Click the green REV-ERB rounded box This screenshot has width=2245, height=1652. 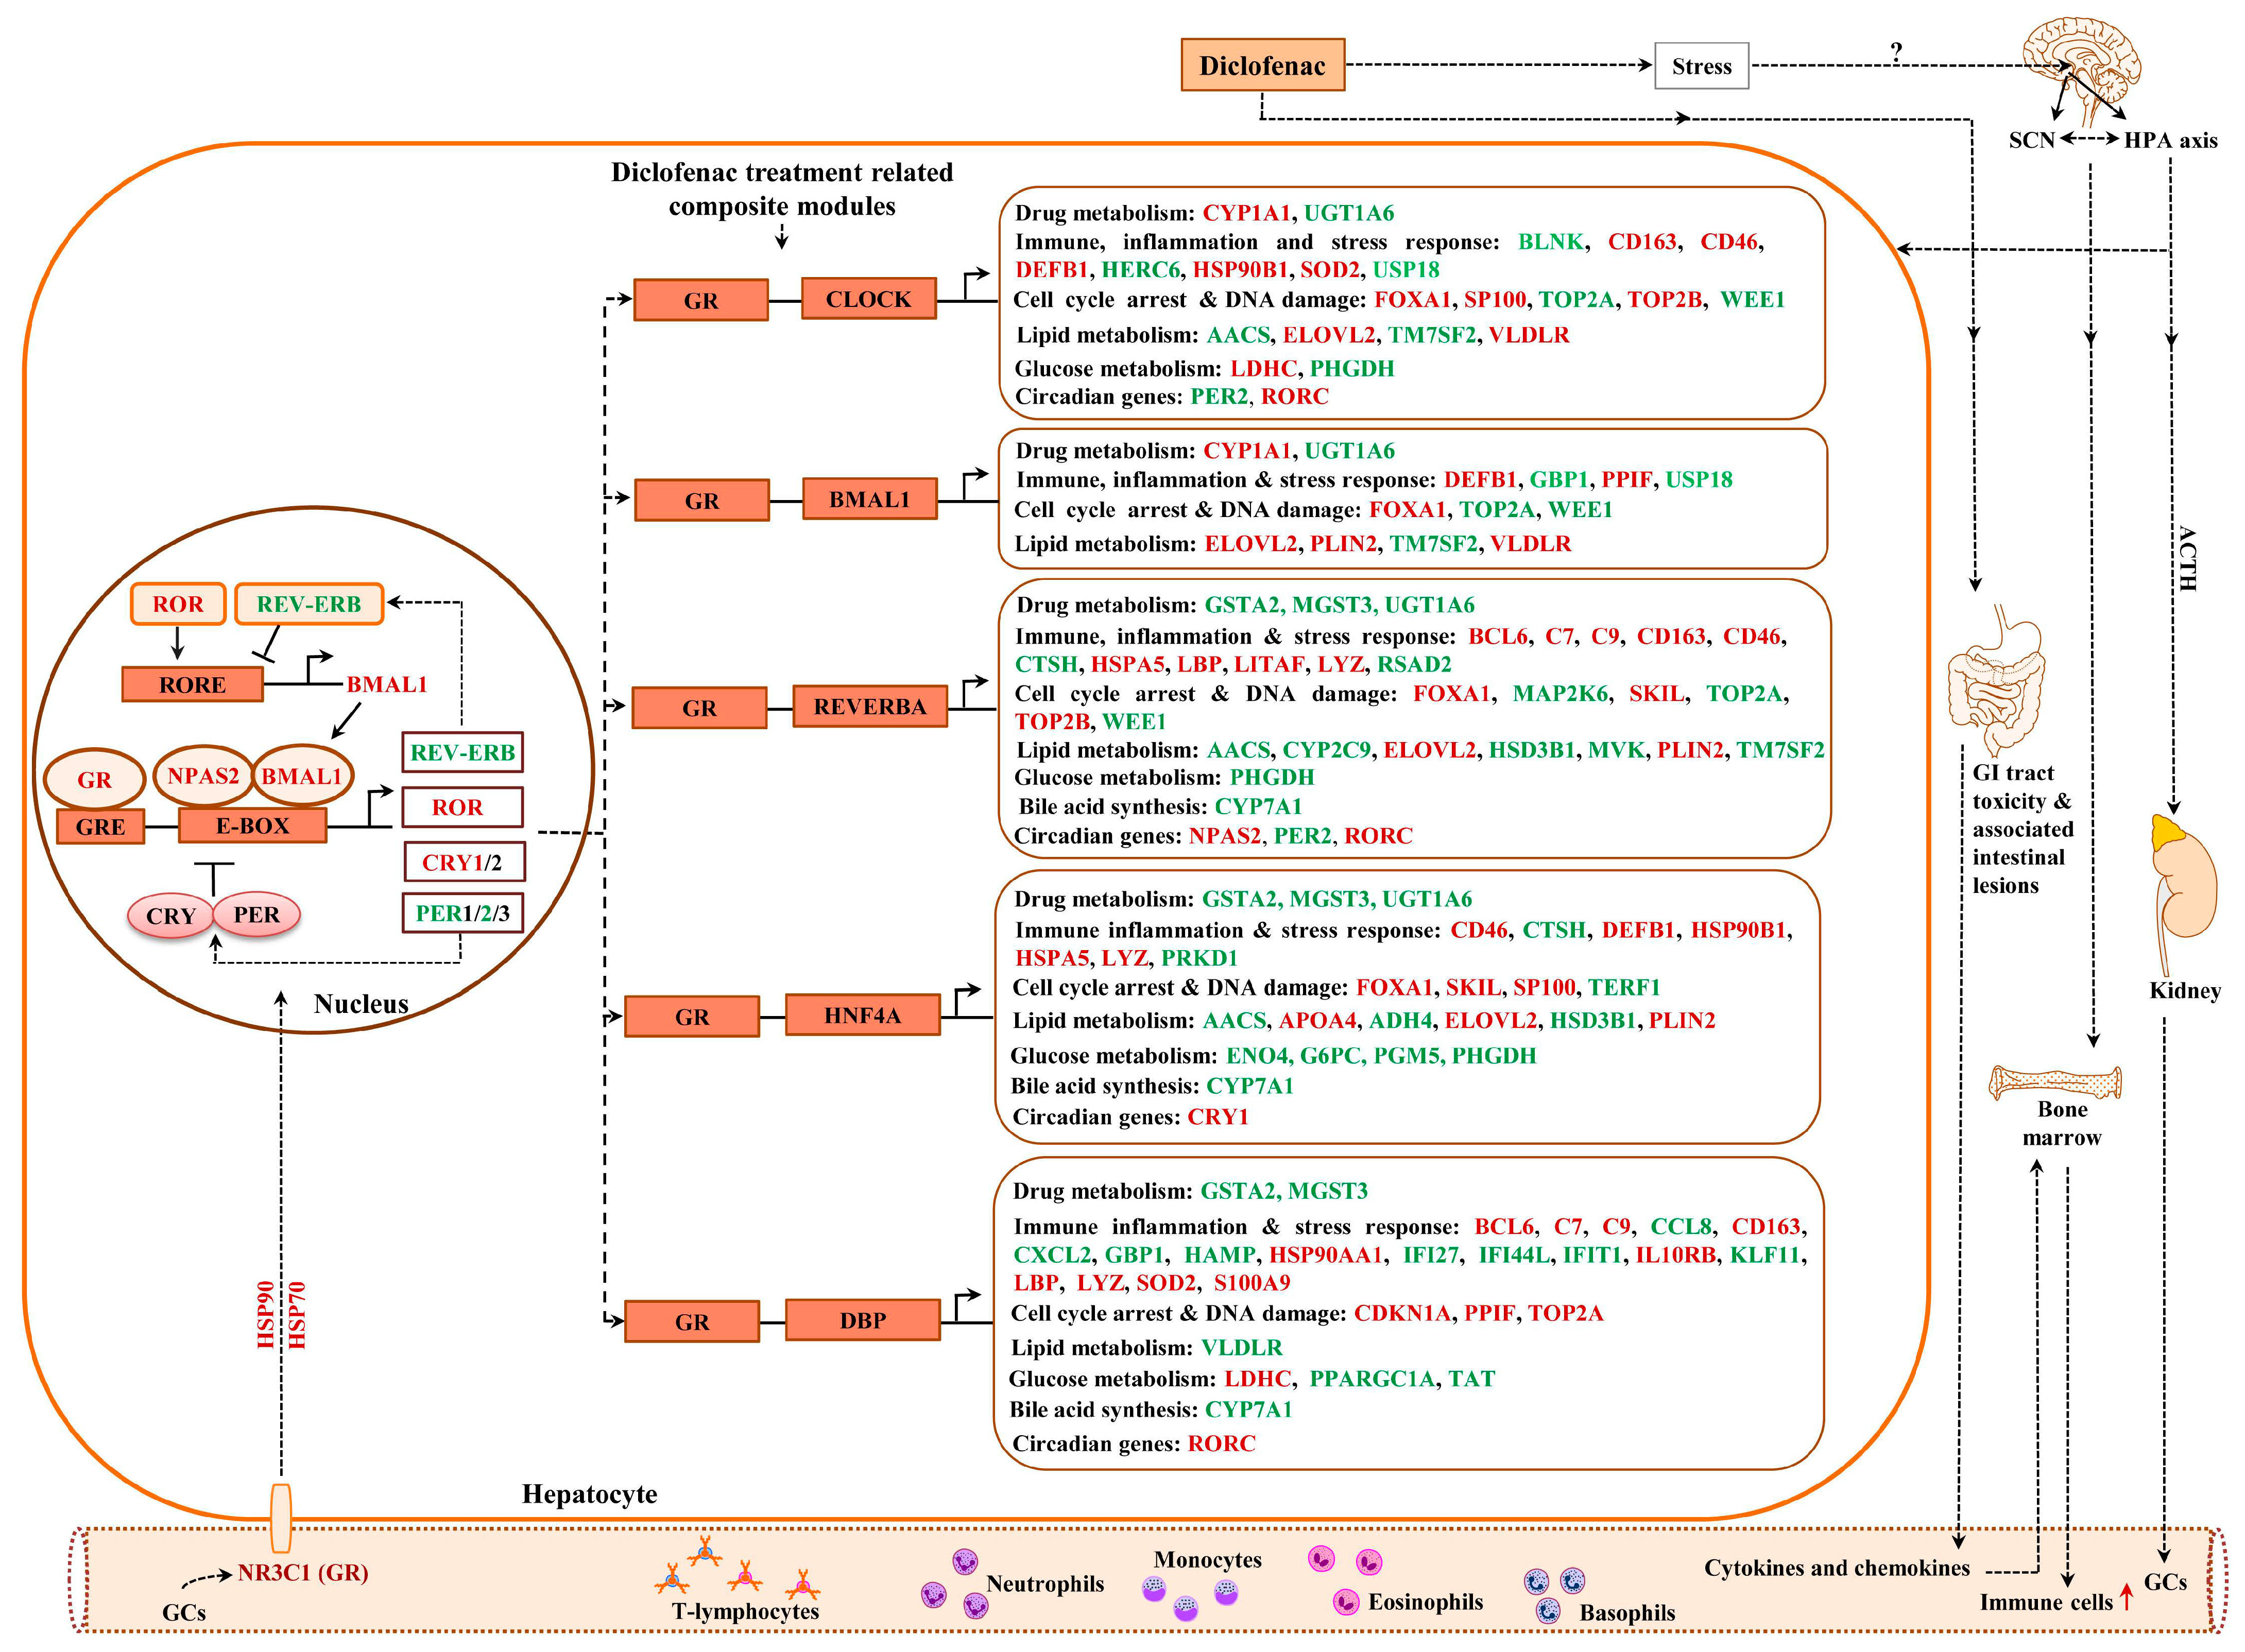click(308, 604)
